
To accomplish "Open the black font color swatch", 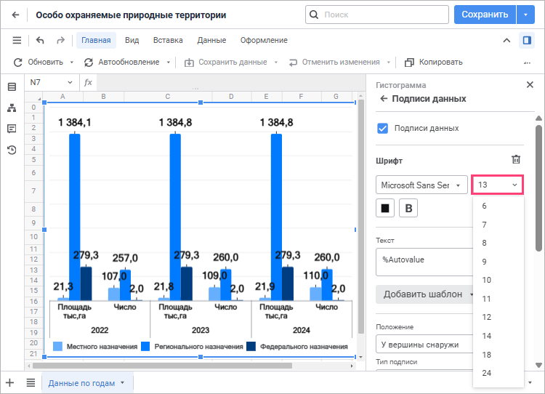I will pos(385,208).
